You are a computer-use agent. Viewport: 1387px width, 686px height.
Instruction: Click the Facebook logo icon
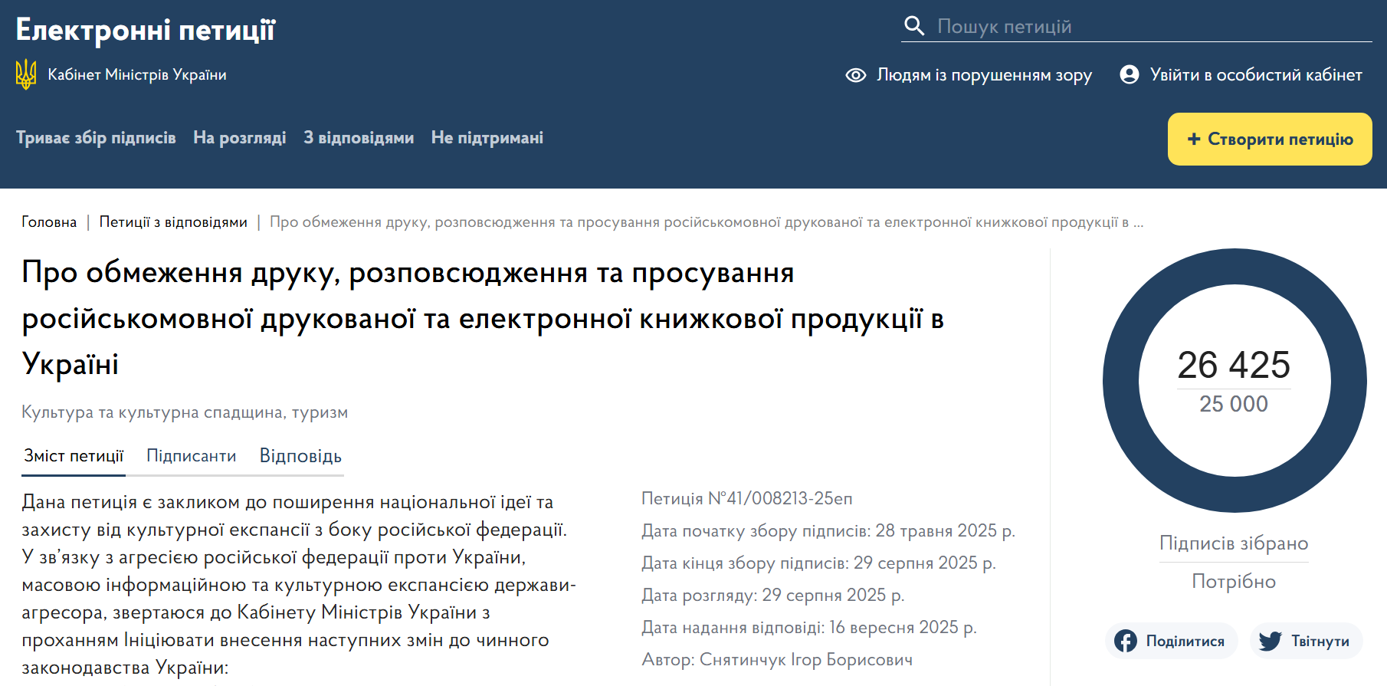[x=1125, y=641]
